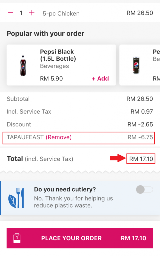Screen dimensions: 160x256
Task: Add Pepsi Black 1.5L Bottle to order
Action: coord(100,78)
